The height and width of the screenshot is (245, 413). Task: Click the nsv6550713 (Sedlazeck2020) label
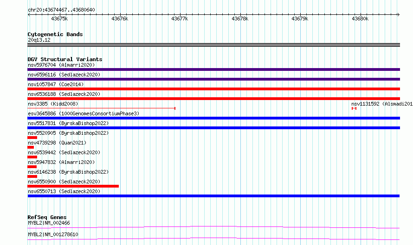coord(64,191)
